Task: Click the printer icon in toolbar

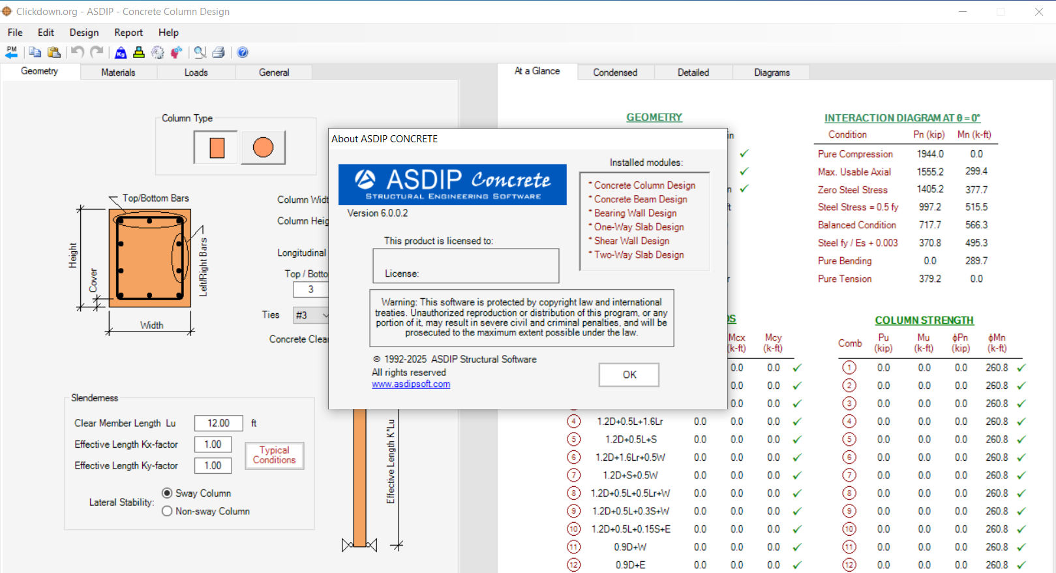Action: [219, 52]
